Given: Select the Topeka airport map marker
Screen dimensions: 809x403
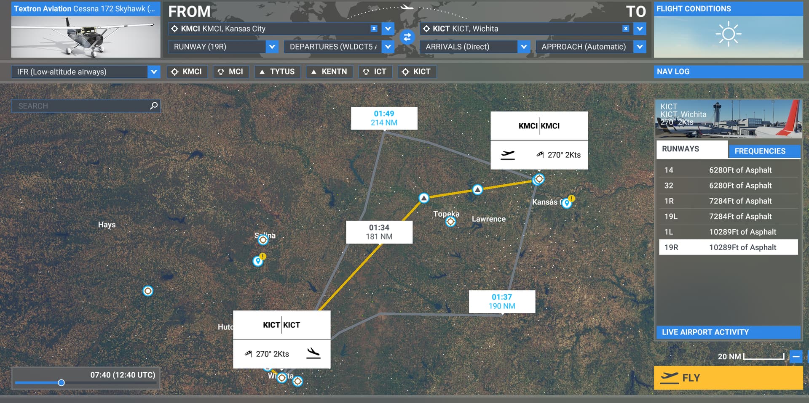Looking at the screenshot, I should tap(450, 222).
